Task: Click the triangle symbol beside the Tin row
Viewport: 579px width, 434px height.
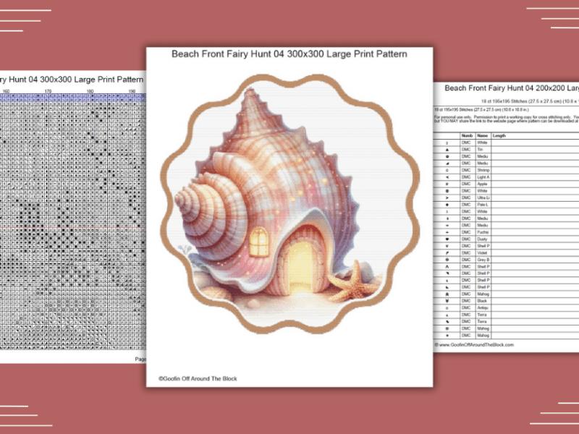Action: tap(447, 148)
